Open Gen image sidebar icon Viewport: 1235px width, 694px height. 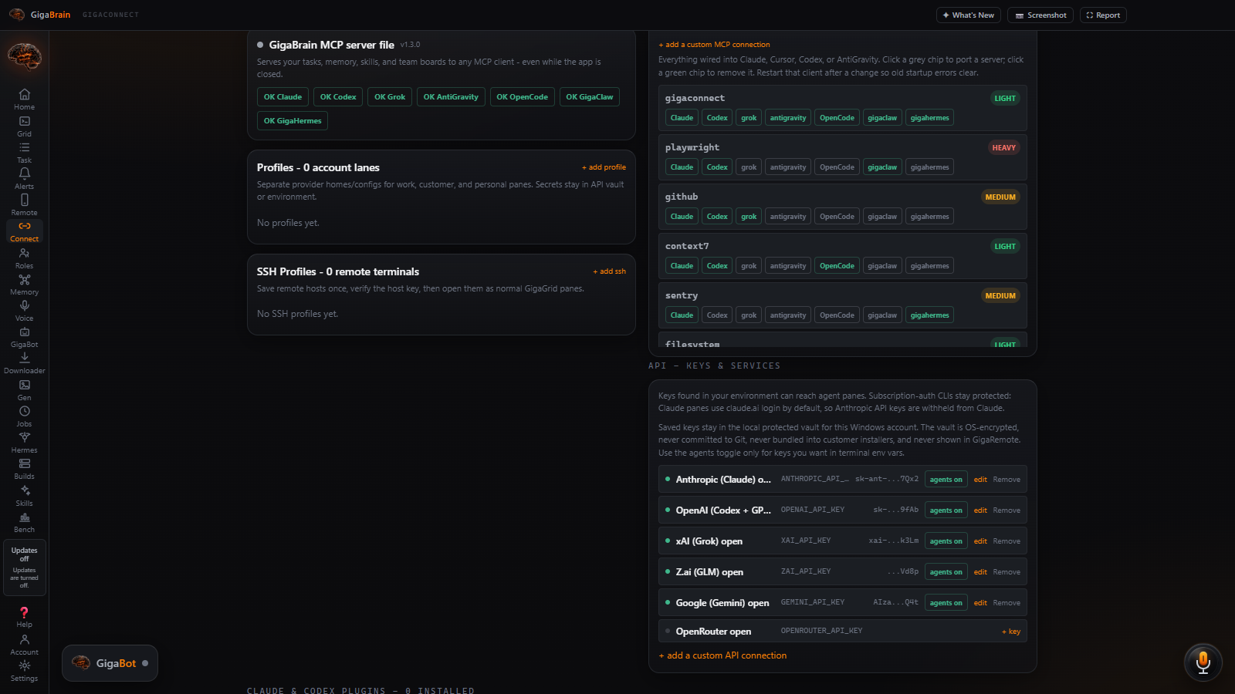(x=24, y=390)
